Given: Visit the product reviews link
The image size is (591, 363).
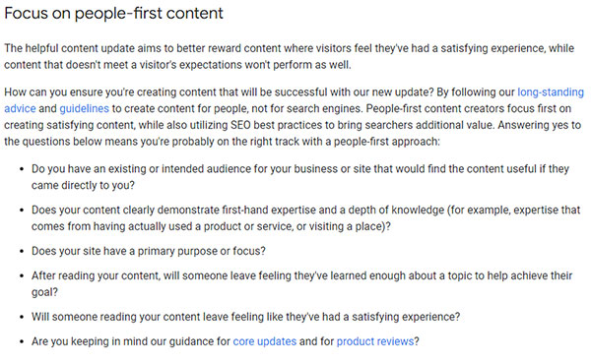Looking at the screenshot, I should [x=375, y=341].
